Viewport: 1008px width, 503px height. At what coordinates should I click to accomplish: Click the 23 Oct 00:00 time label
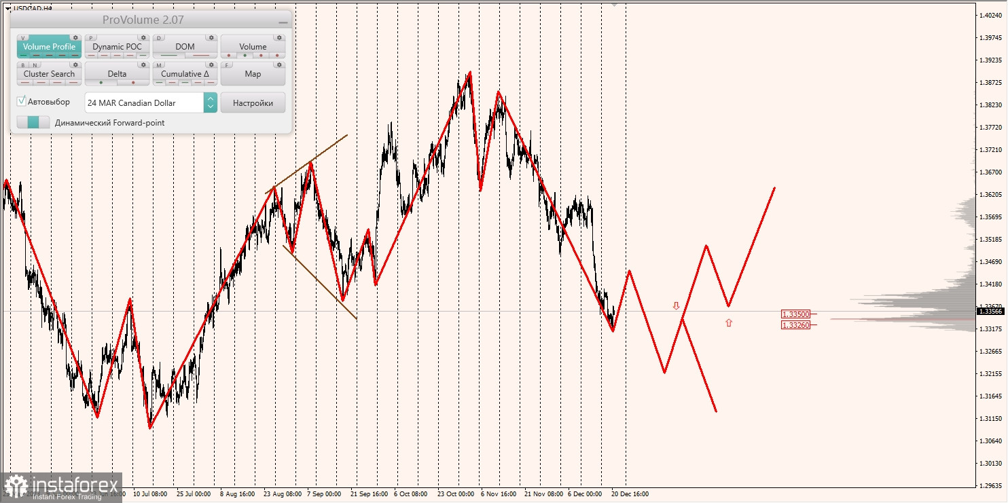coord(456,494)
